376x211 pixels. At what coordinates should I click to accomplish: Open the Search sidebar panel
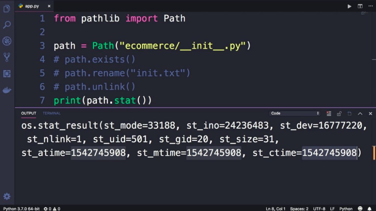click(x=7, y=25)
